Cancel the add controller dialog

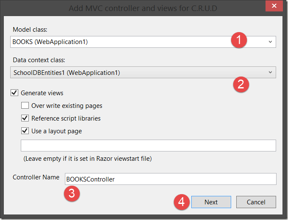click(256, 202)
